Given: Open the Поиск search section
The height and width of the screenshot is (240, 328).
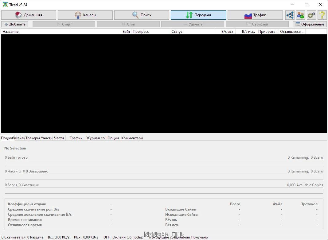Looking at the screenshot, I should [142, 15].
